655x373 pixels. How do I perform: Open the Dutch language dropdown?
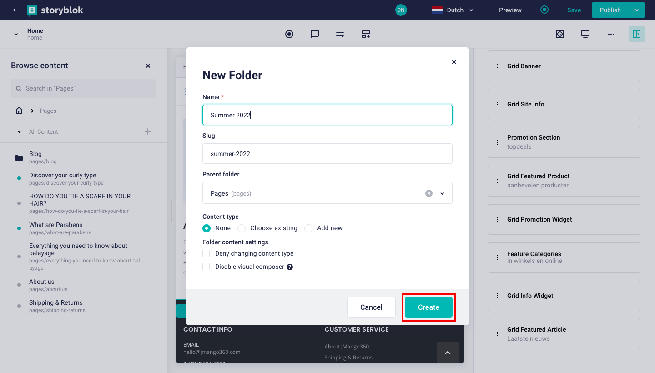(x=453, y=10)
